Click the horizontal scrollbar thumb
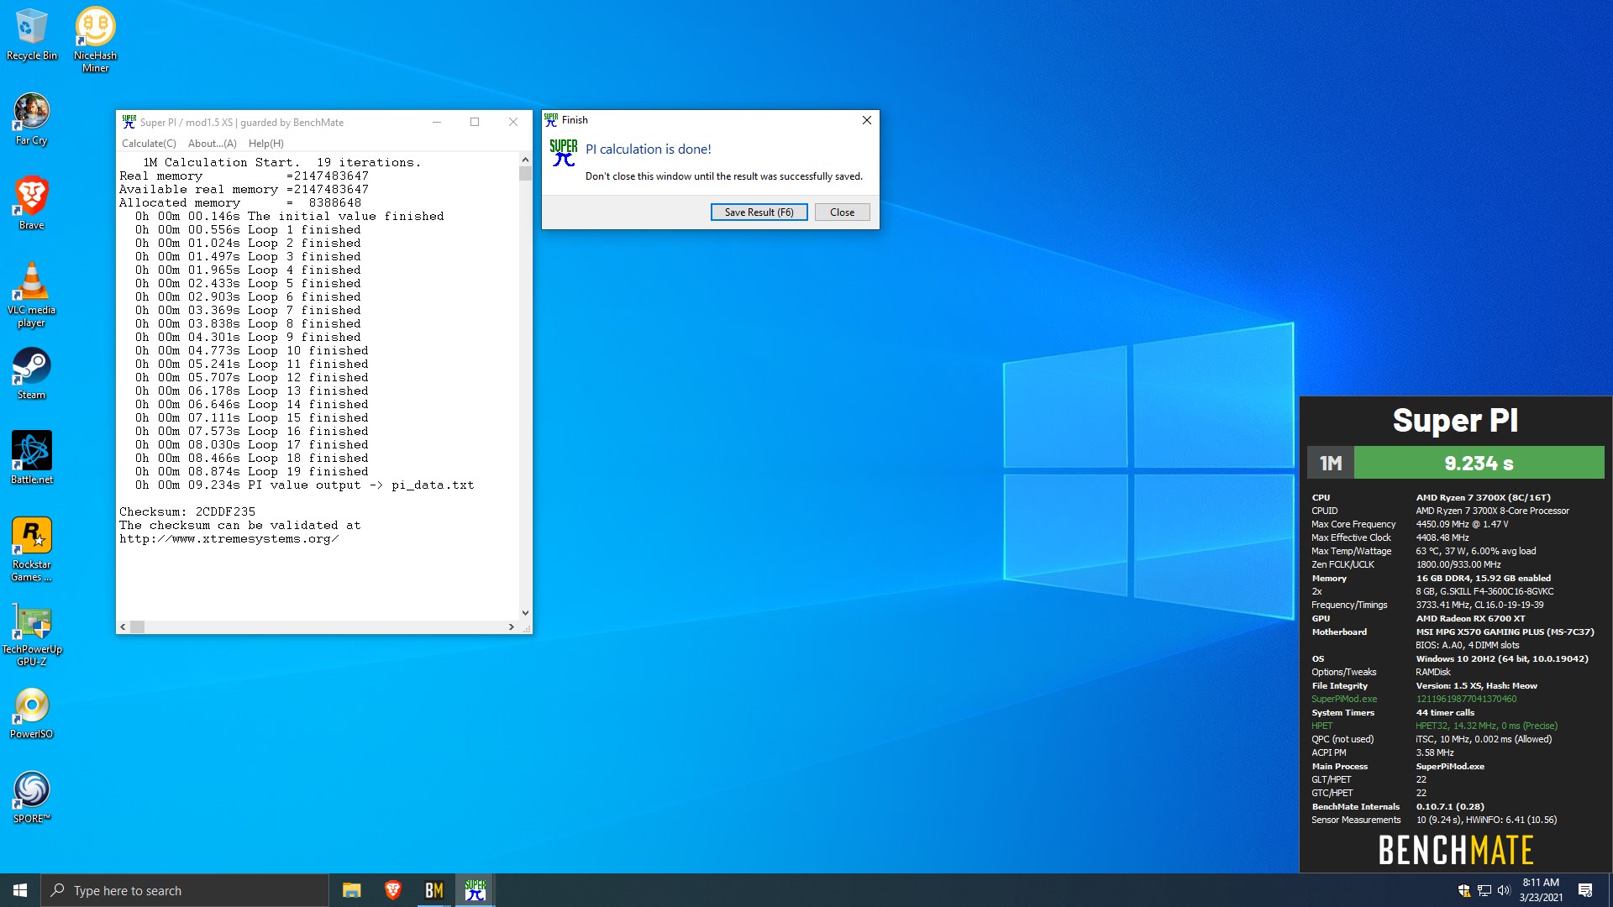The height and width of the screenshot is (907, 1613). click(138, 627)
